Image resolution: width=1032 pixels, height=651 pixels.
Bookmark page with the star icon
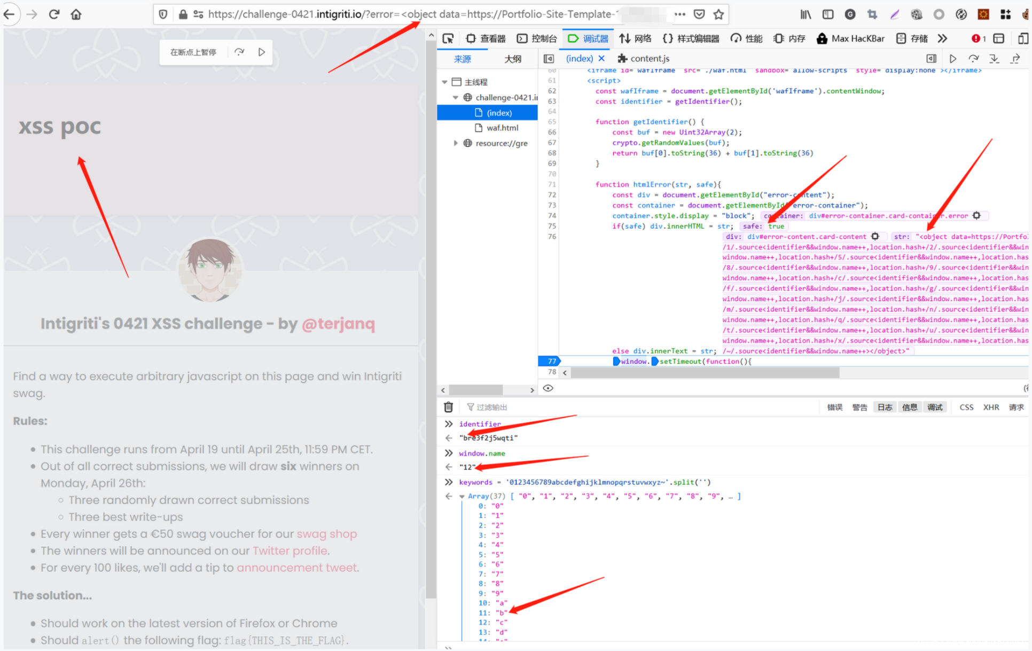pyautogui.click(x=719, y=14)
